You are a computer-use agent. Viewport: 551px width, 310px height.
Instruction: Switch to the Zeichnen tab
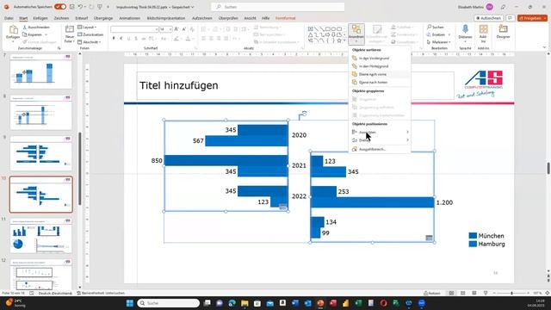coord(61,18)
